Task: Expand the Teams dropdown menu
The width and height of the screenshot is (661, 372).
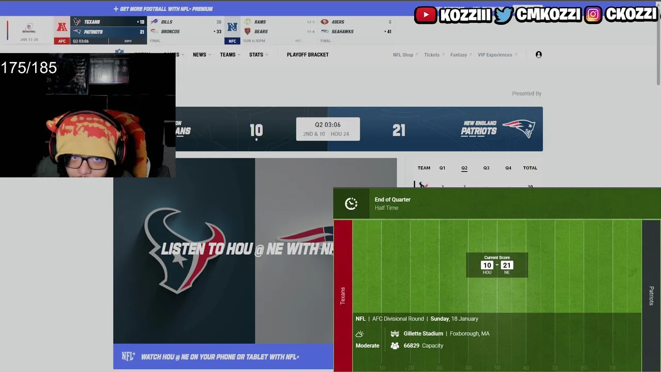Action: (230, 54)
